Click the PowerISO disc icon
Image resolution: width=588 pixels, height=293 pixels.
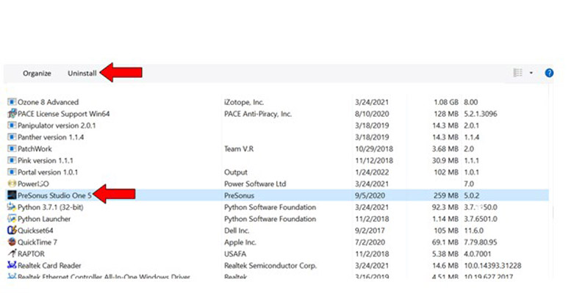(12, 184)
